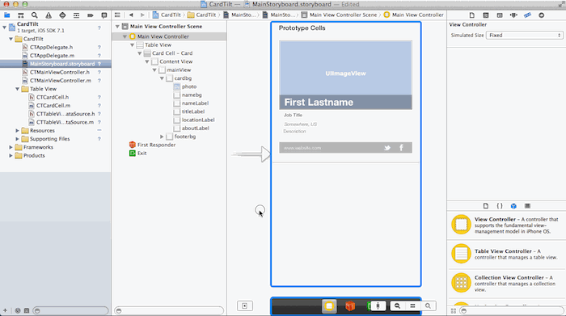Expand the Frameworks group
This screenshot has height=316, width=566.
point(11,147)
